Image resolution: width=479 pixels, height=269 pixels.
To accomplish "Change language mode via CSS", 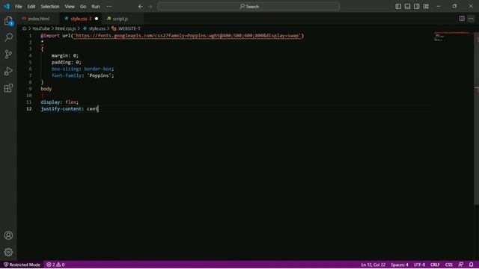I will pos(449,265).
